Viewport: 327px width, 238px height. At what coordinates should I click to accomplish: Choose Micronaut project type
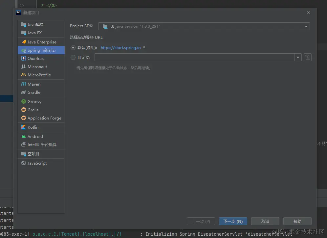pos(41,67)
